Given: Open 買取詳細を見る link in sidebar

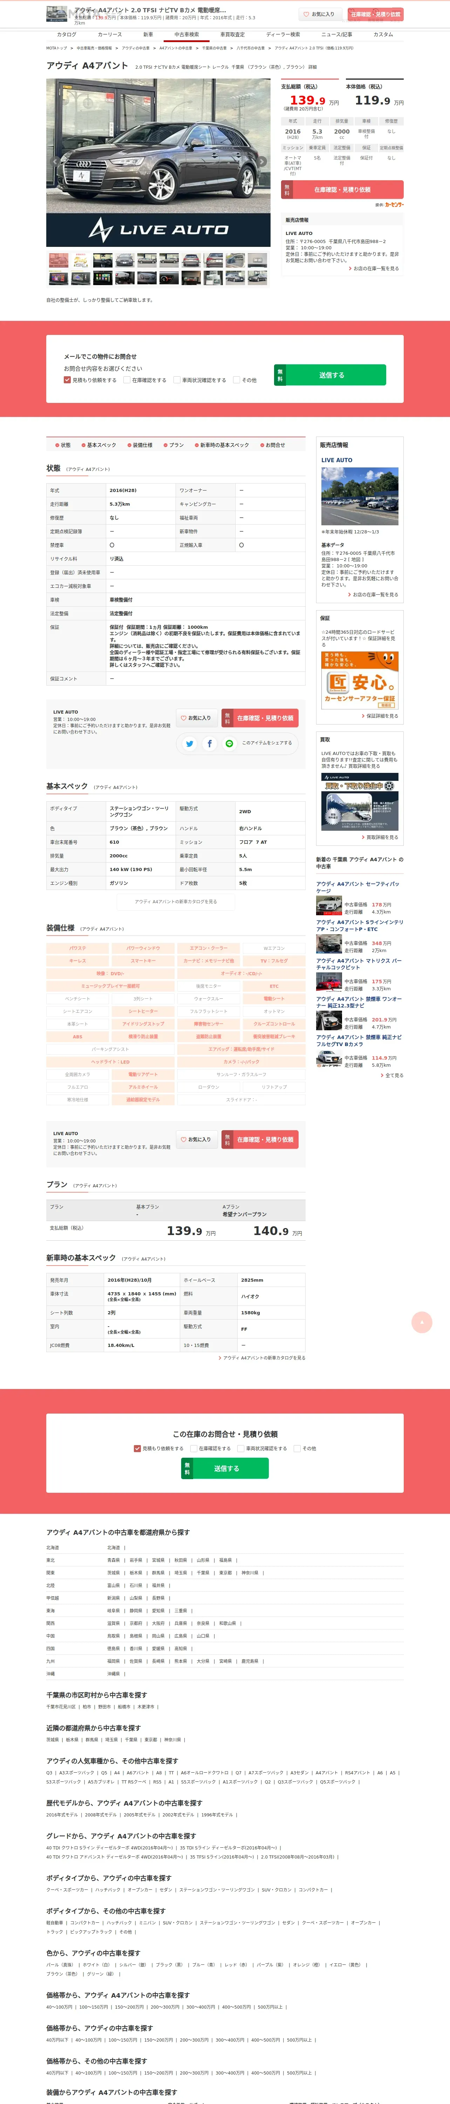Looking at the screenshot, I should (381, 837).
